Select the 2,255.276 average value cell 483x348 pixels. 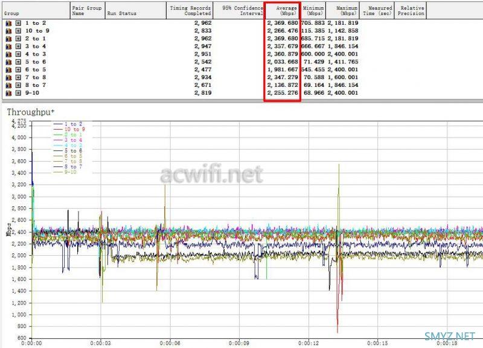pos(283,93)
